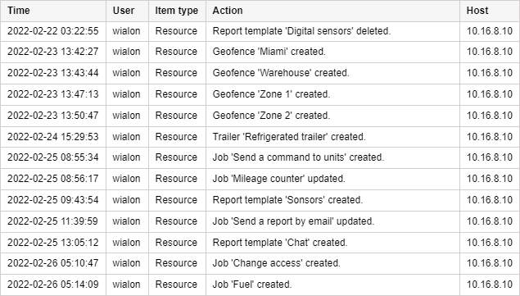Click Job 'Send a command to units' row
This screenshot has width=520, height=296.
click(x=260, y=157)
